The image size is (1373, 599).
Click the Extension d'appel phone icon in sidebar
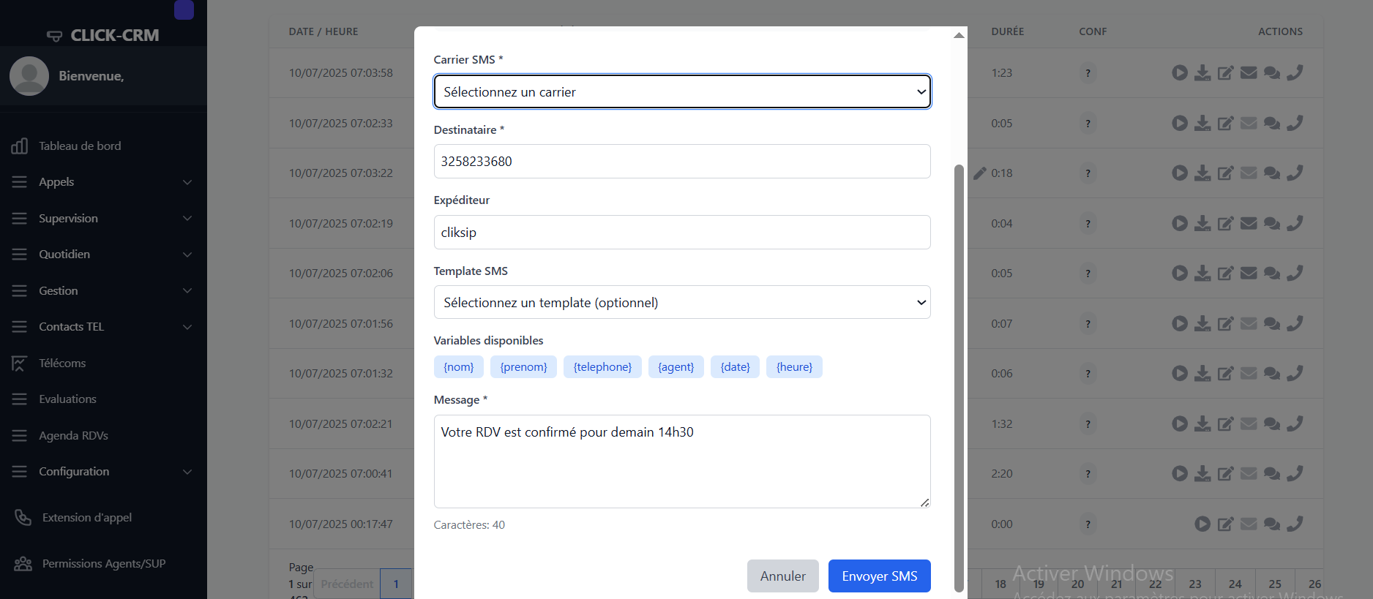coord(23,518)
